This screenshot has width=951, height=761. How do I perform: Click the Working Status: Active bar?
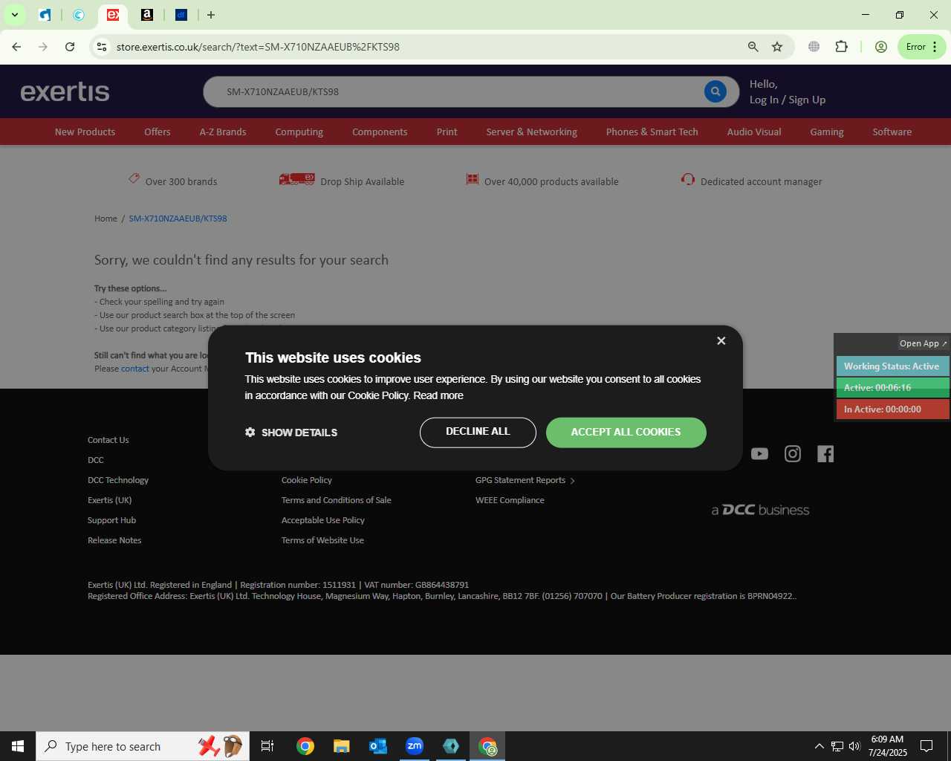point(892,366)
